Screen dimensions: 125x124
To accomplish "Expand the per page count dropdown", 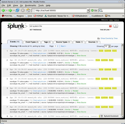I will coord(109,46).
